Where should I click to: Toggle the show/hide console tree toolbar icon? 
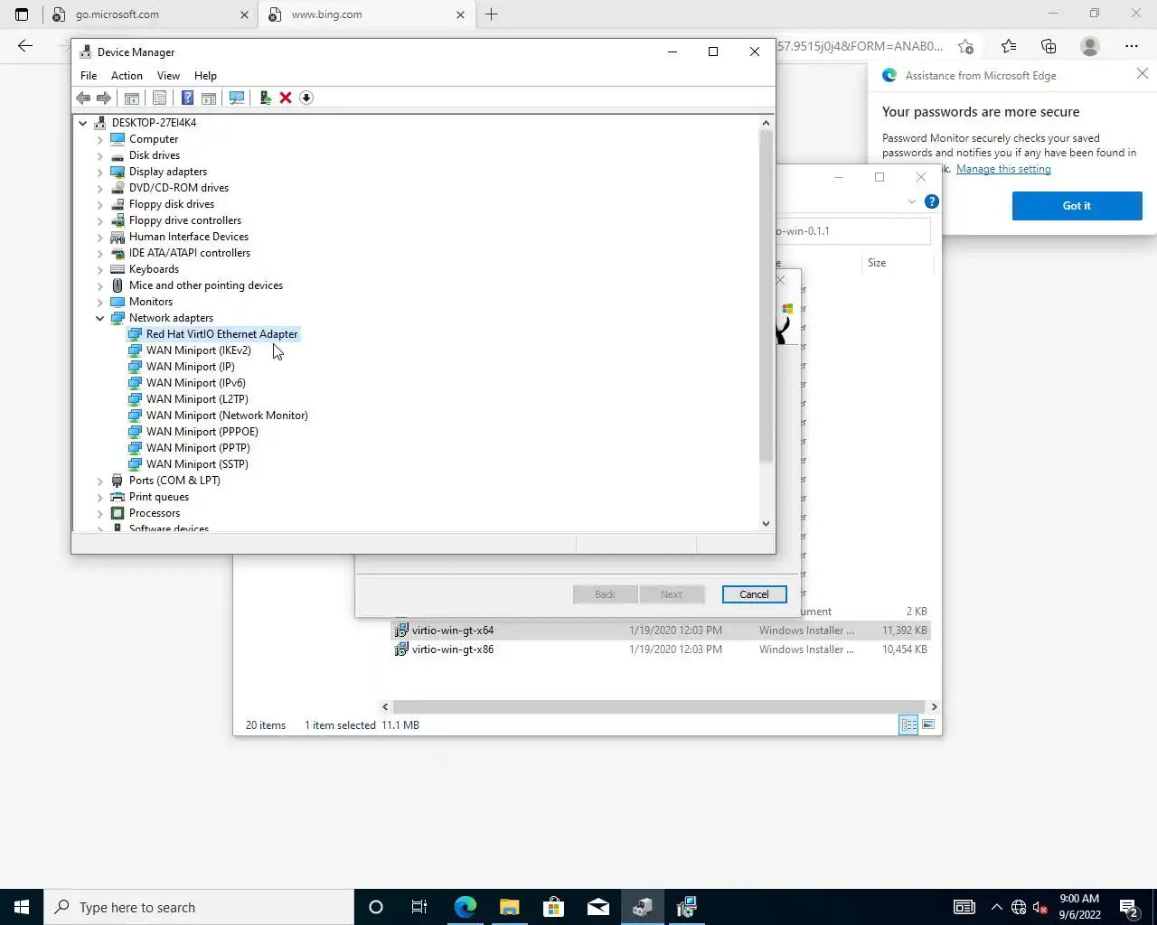132,98
